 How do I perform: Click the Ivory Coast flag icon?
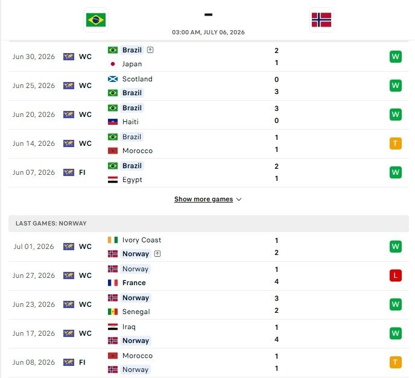point(113,240)
